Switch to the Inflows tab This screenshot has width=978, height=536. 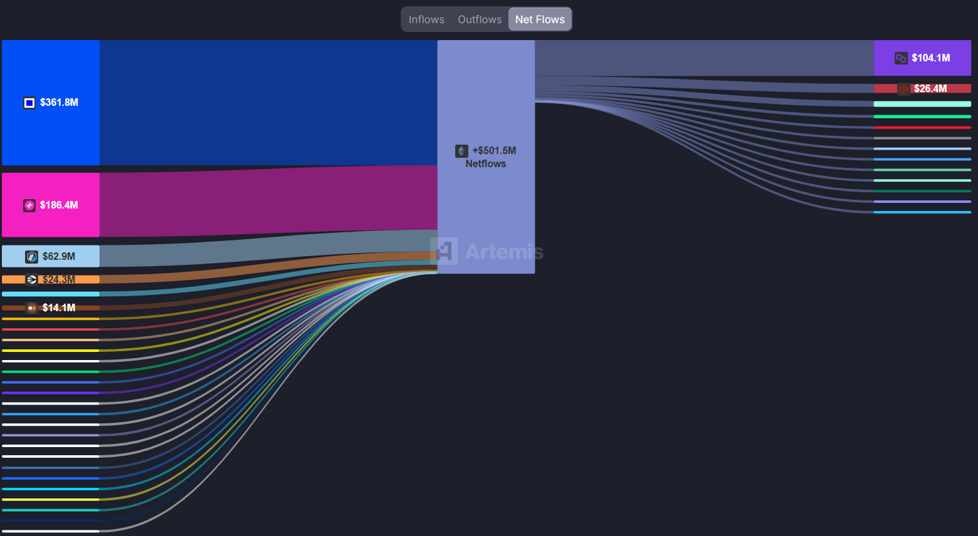pos(426,19)
